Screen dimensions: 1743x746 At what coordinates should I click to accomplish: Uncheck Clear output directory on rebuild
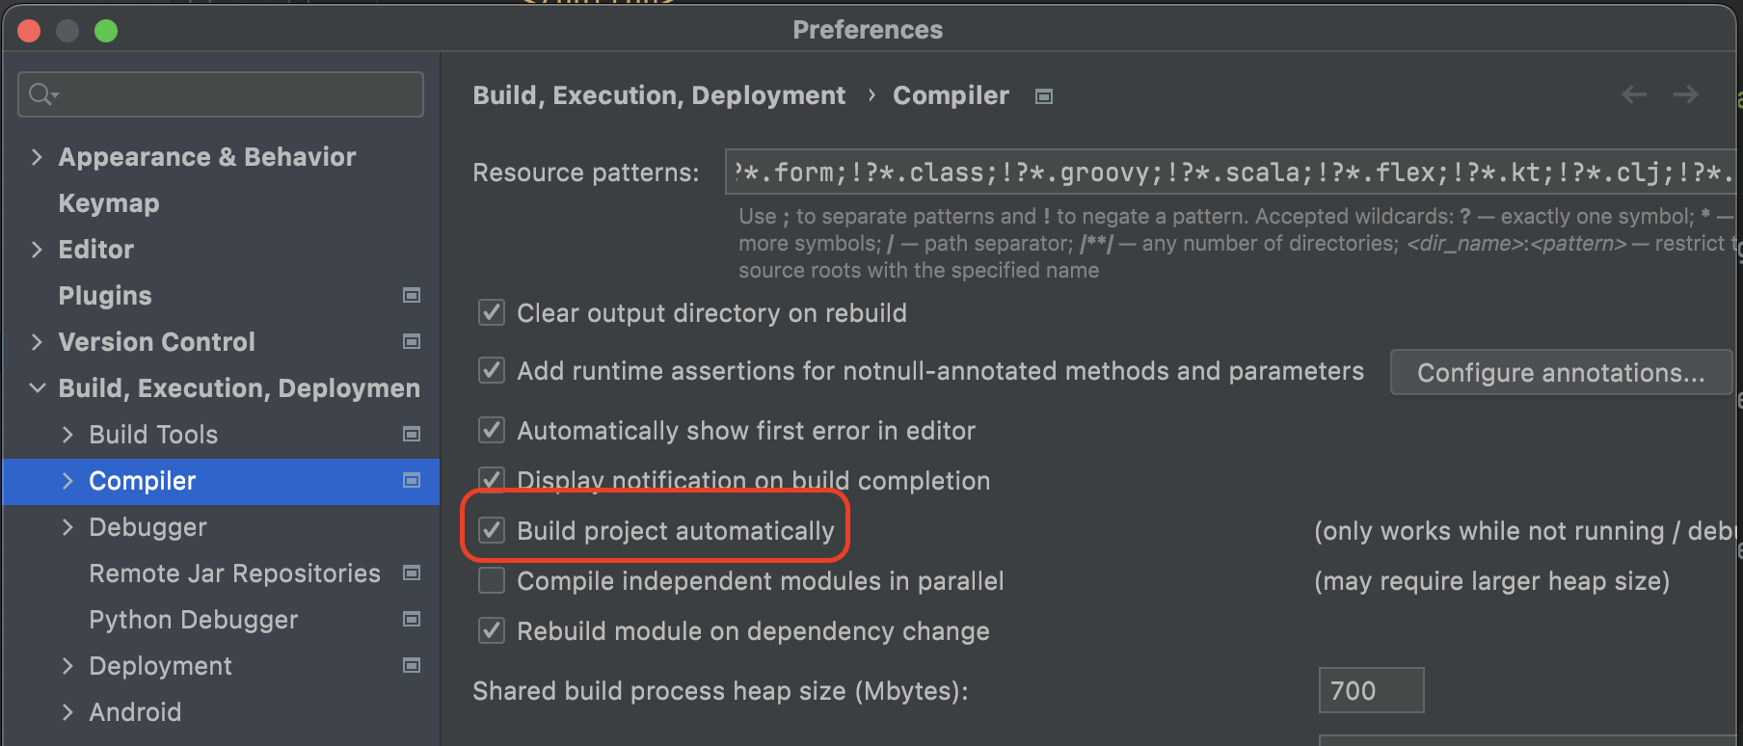click(492, 311)
